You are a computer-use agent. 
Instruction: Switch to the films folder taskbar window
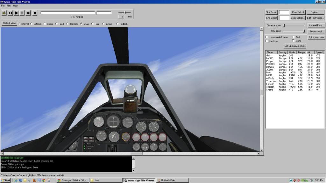pos(106,180)
